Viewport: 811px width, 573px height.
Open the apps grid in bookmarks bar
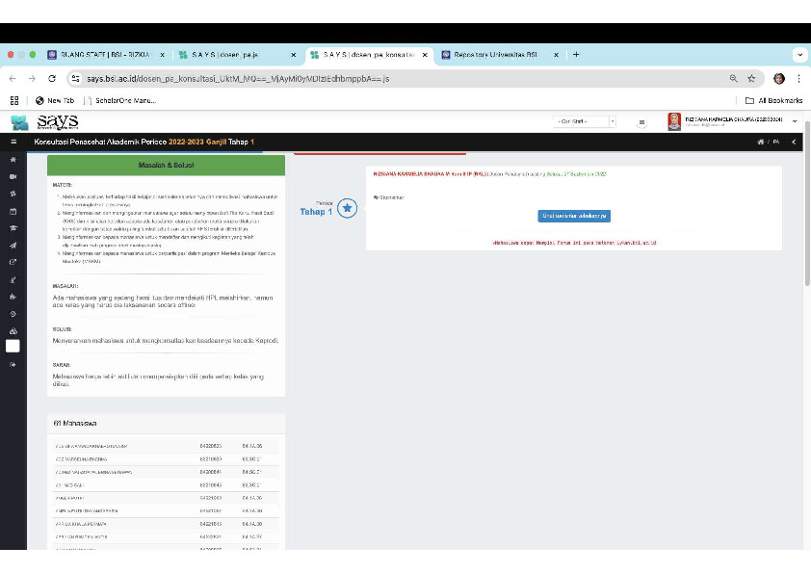point(14,100)
